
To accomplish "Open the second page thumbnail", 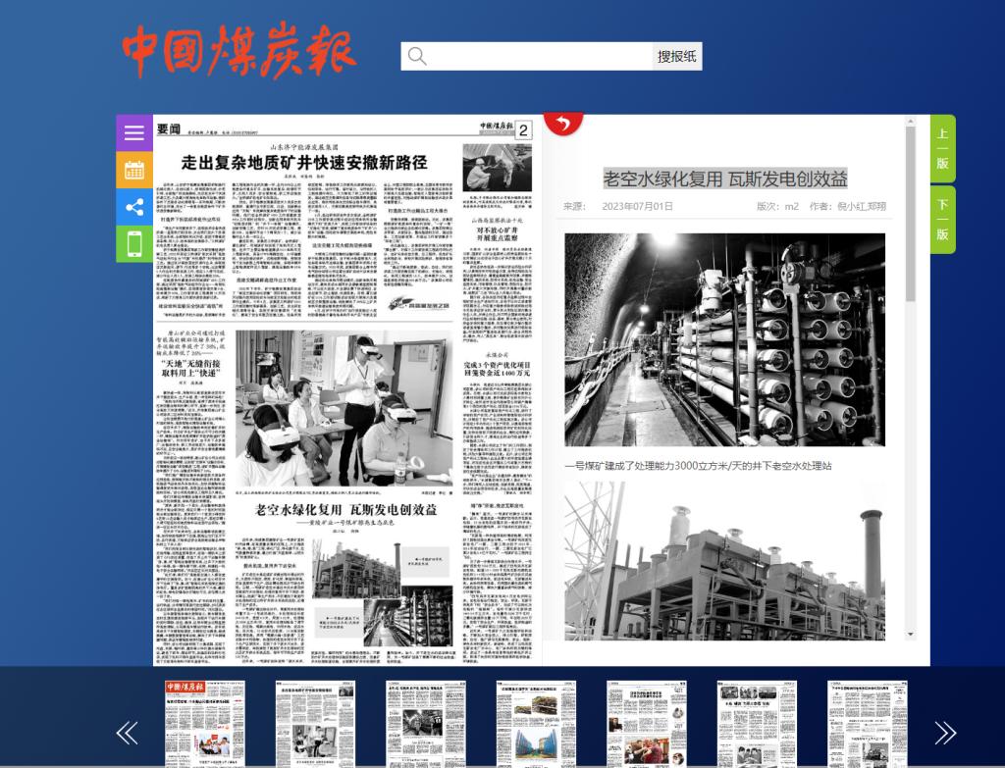I will point(316,724).
